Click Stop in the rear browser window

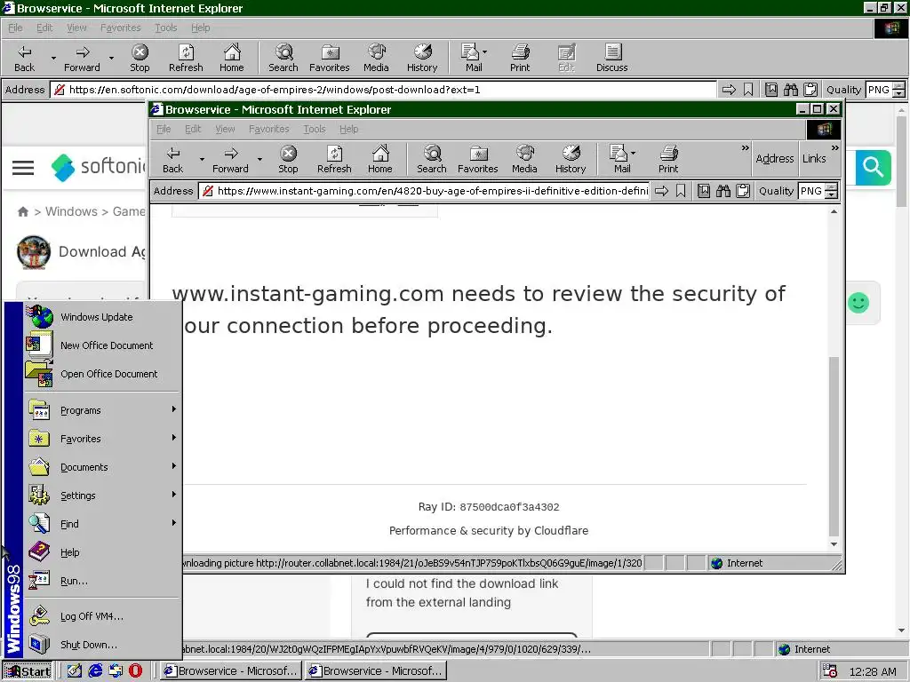point(140,58)
